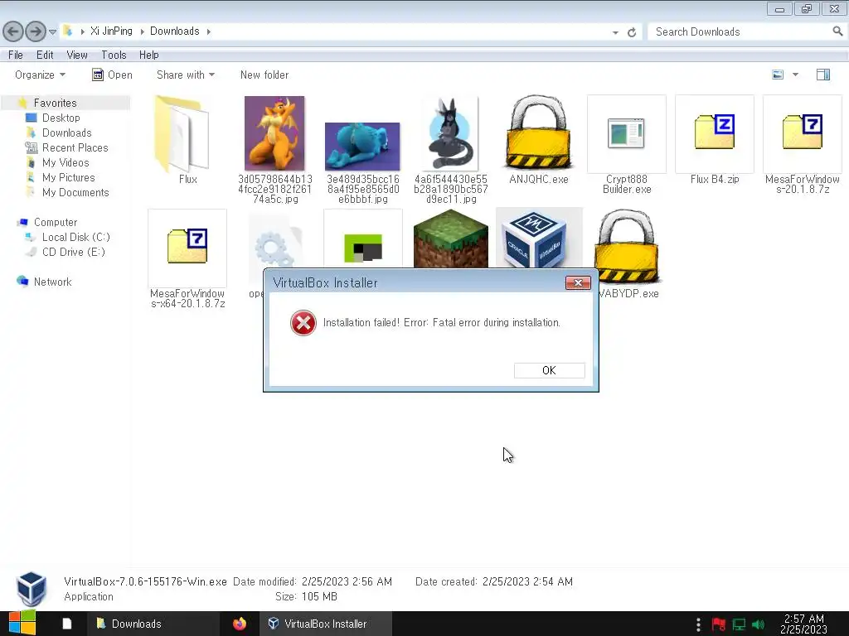Select the 3d05798644b13 orange dragon jpg thumbnail
Image resolution: width=849 pixels, height=636 pixels.
pos(274,133)
